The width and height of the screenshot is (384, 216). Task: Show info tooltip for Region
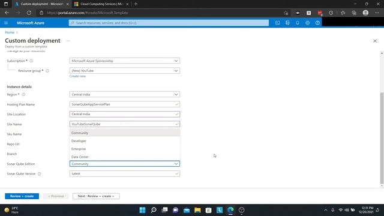click(x=23, y=95)
